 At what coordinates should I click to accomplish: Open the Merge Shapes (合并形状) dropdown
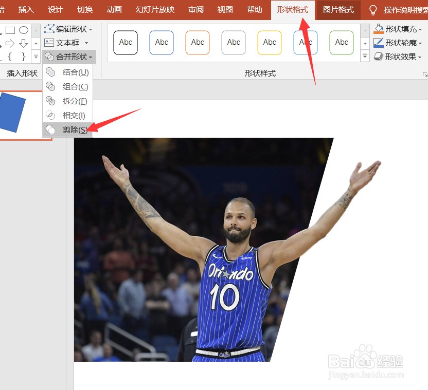click(69, 57)
